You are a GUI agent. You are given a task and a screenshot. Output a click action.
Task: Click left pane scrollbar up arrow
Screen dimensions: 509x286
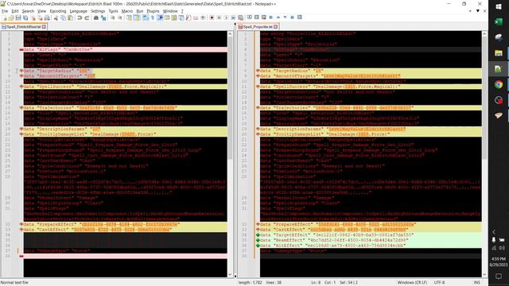(x=230, y=33)
